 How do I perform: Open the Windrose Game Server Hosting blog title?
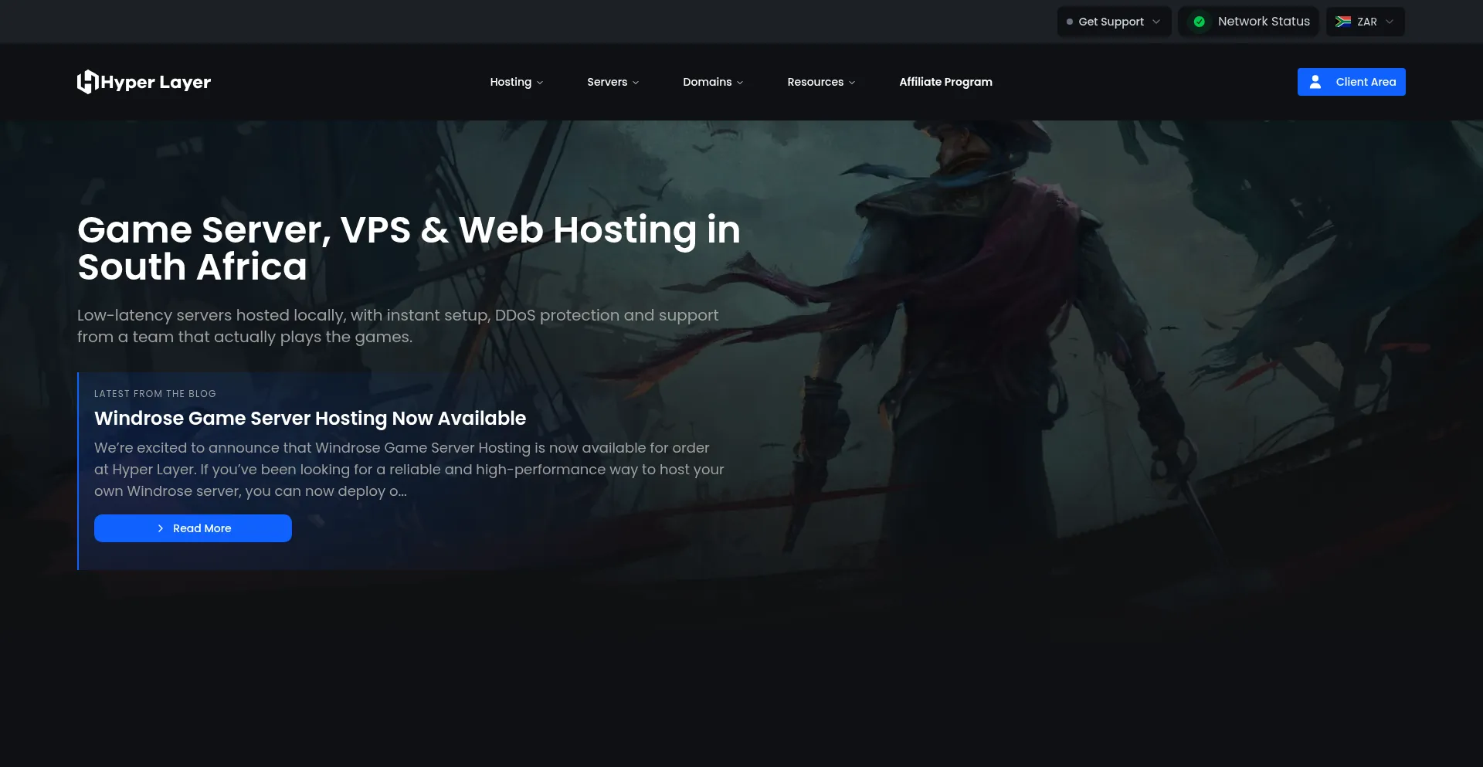[310, 418]
